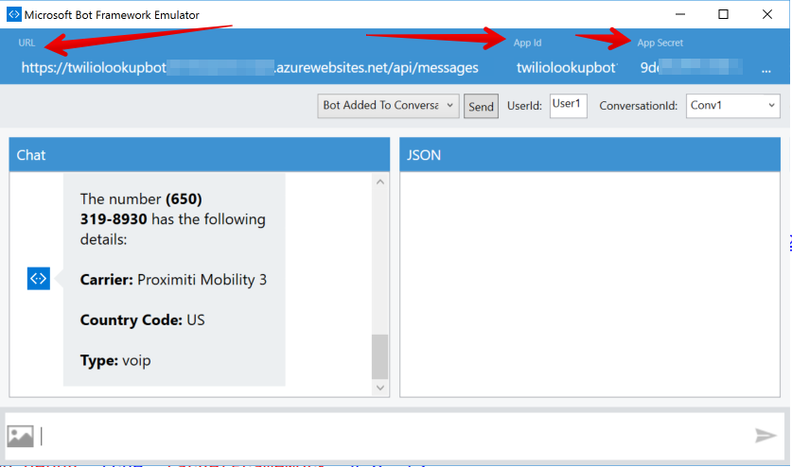The width and height of the screenshot is (792, 467).
Task: Select the bot reply message bubble
Action: coord(174,280)
